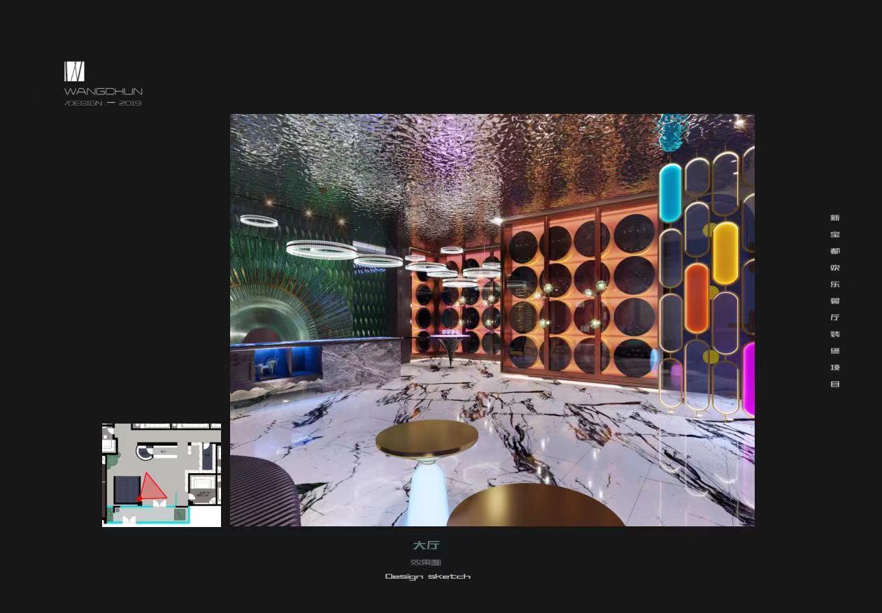The width and height of the screenshot is (882, 613).
Task: Click the /DESIGN — 2019 subtitle
Action: (103, 103)
